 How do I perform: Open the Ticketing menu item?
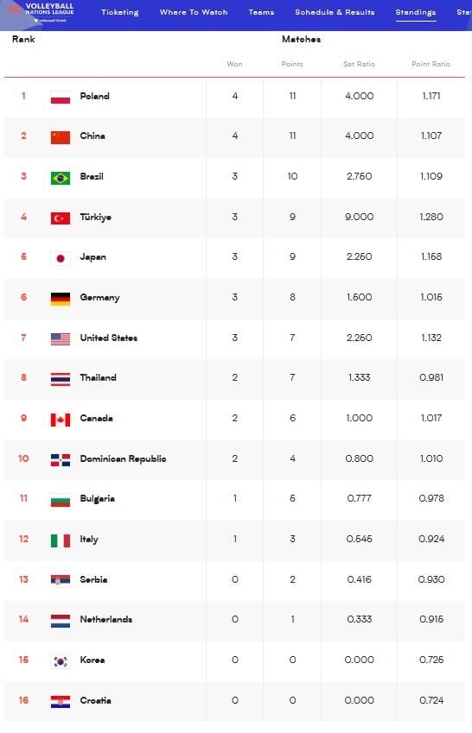120,12
